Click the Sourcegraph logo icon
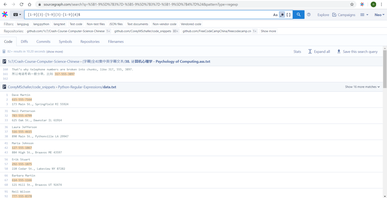Screen dimensions: 387x198 [x=5, y=14]
